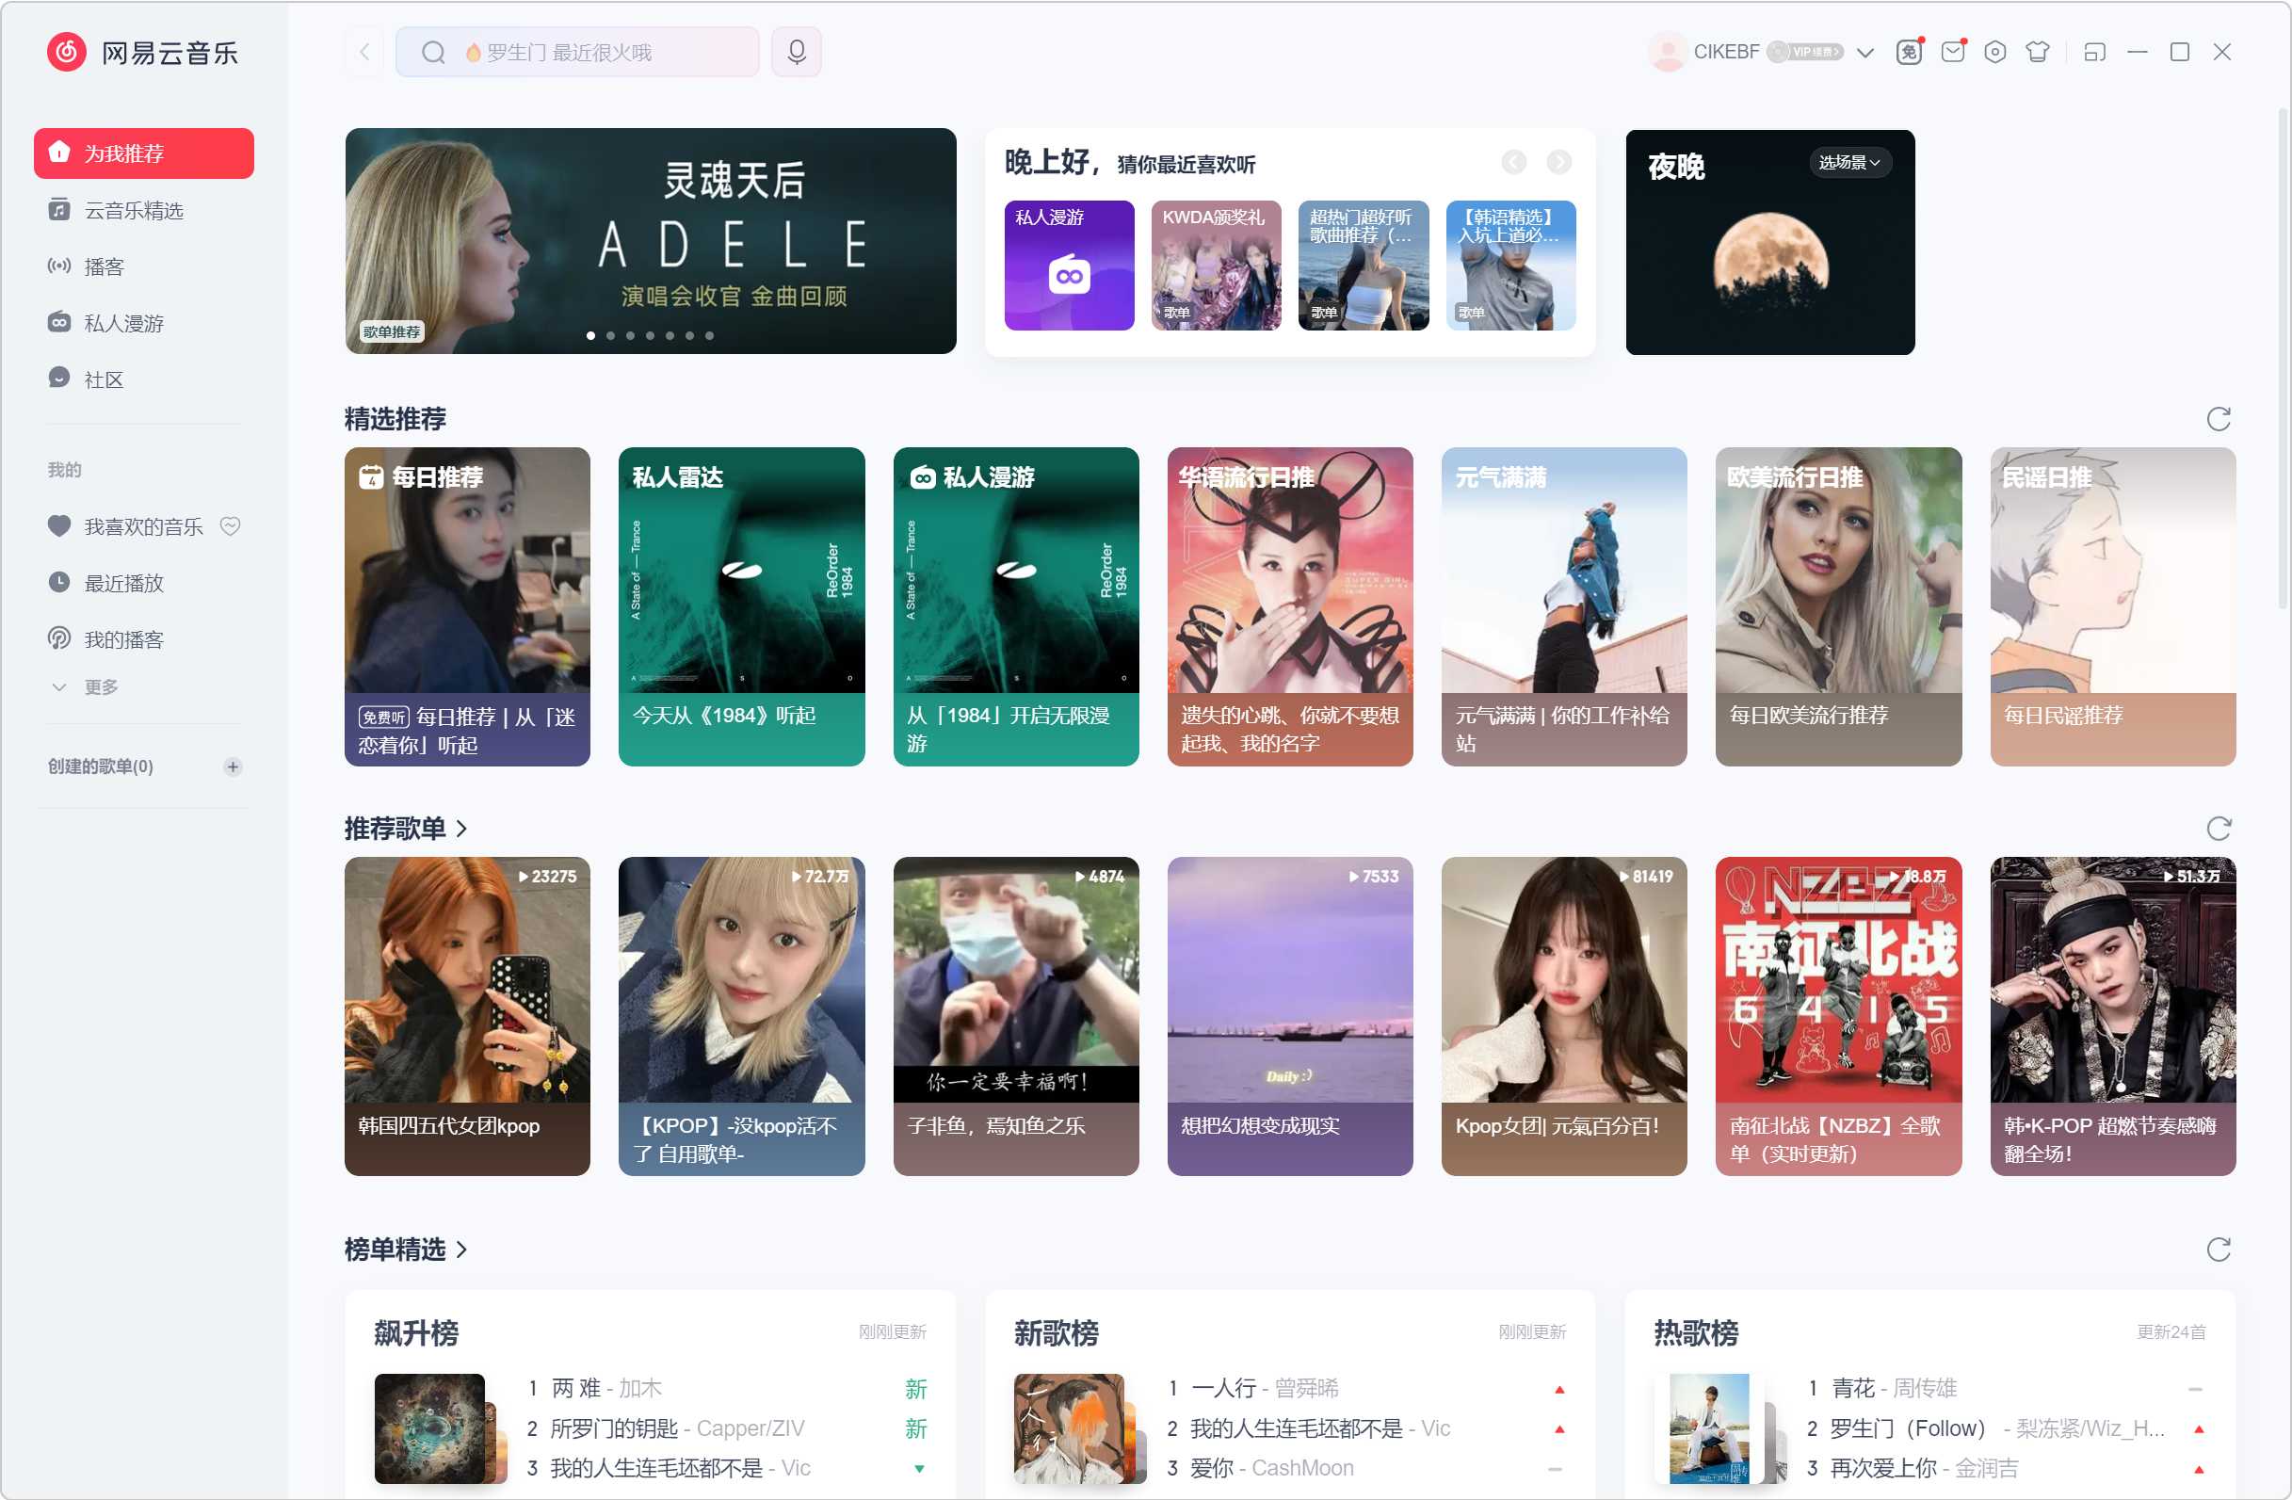Open the KWDA颁奖礼 playlist tile
2292x1500 pixels.
tap(1216, 265)
